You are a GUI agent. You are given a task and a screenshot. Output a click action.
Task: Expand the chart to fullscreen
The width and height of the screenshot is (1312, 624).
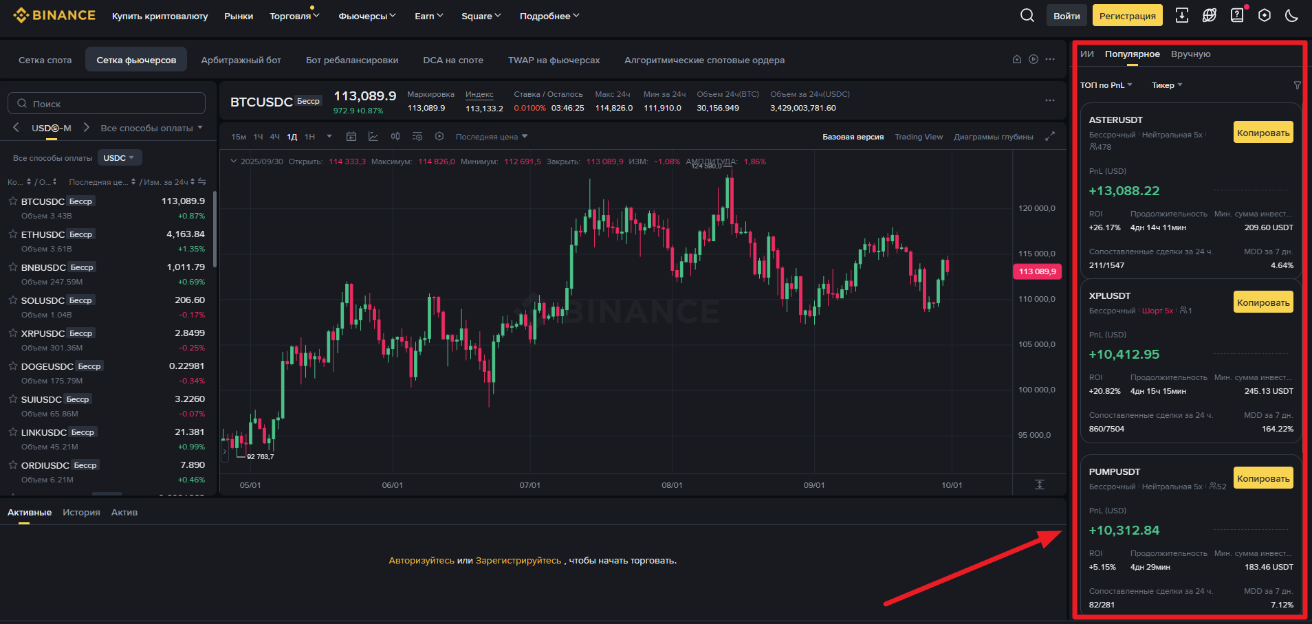click(1049, 137)
